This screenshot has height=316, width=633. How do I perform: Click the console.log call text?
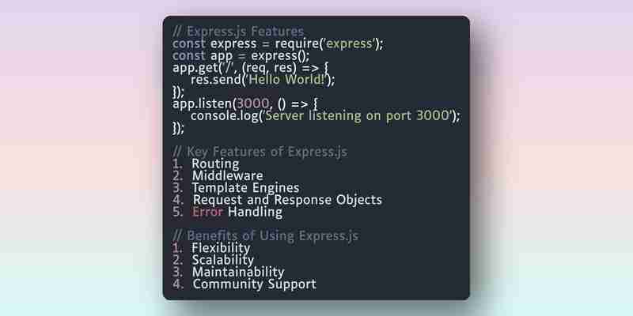[325, 116]
